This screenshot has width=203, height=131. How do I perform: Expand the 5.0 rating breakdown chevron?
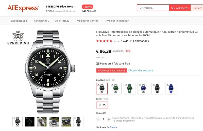coord(119,41)
